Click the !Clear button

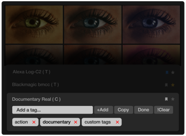click(163, 110)
